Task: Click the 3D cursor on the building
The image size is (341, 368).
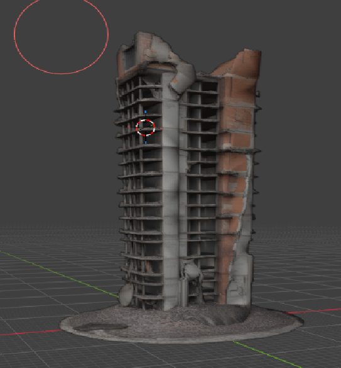Action: pyautogui.click(x=146, y=127)
